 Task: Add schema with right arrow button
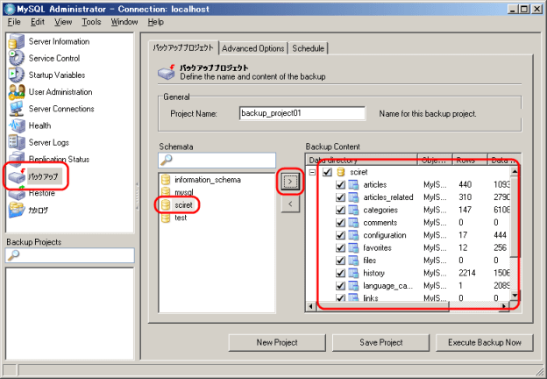290,182
